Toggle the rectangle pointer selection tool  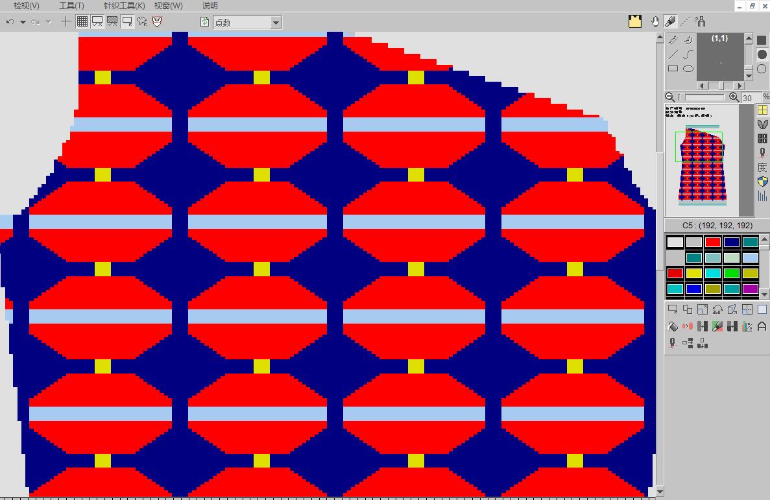click(x=127, y=21)
